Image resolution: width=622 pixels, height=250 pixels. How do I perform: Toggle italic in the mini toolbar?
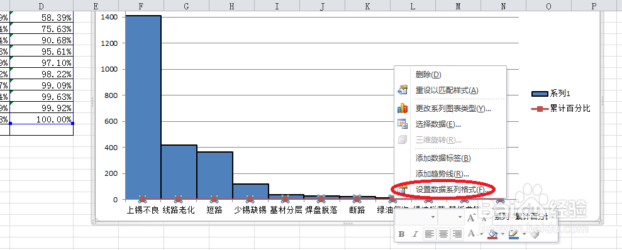(x=415, y=234)
